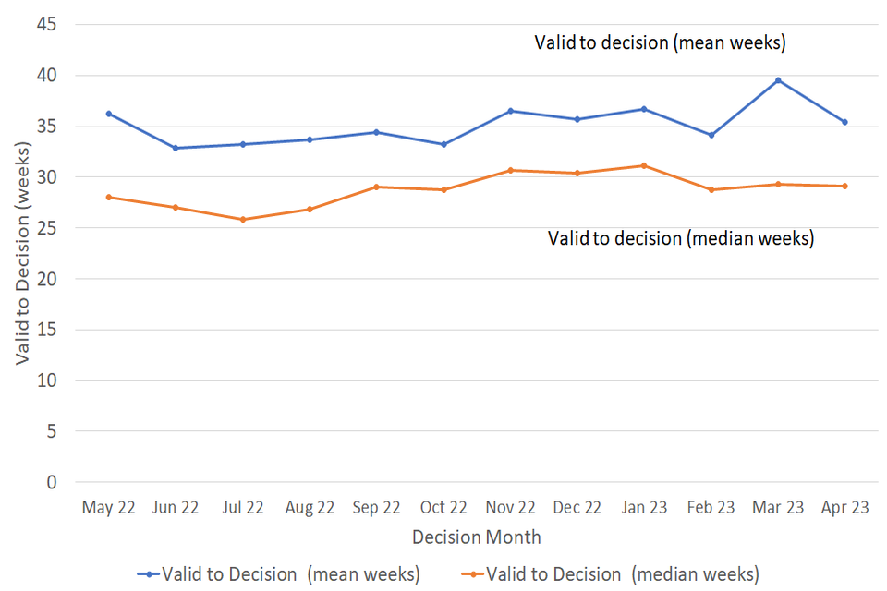887x591 pixels.
Task: Click the Nov 22 mean data point
Action: click(510, 111)
